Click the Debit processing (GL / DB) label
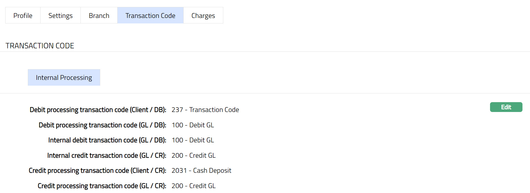Viewport: 530px width, 193px height. [102, 125]
